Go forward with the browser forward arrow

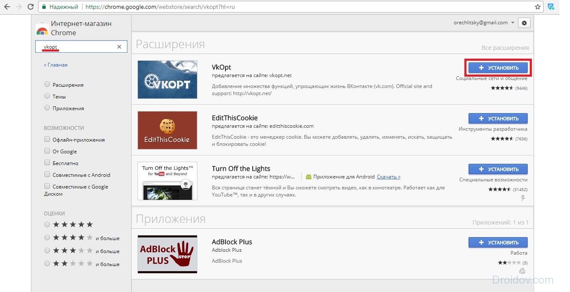(x=19, y=7)
